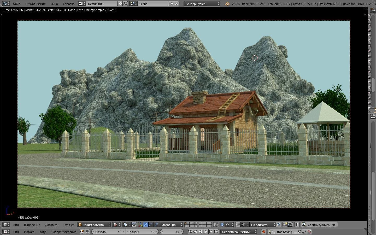Toggle manipulate center points only
Viewport: 376px width, 235px height.
[134, 225]
